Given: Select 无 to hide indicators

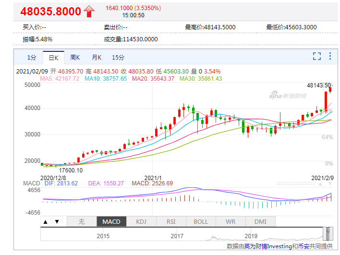Looking at the screenshot, I should (82, 221).
